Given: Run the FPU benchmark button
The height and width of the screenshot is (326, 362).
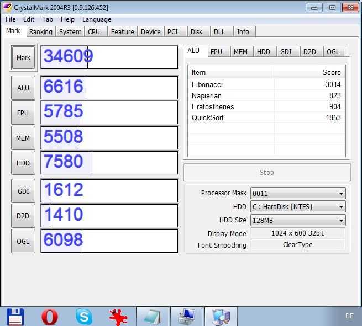Looking at the screenshot, I should 23,113.
